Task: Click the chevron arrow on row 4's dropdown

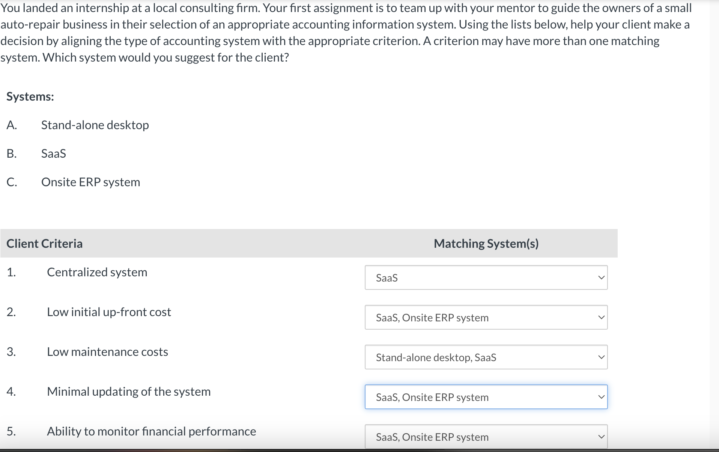Action: point(601,397)
